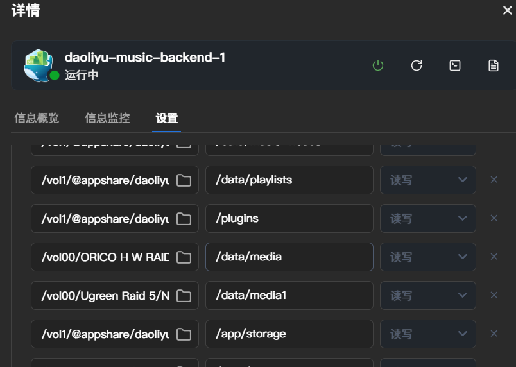Open permission dropdown for /app/storage
Screen dimensions: 516x367
click(x=428, y=334)
